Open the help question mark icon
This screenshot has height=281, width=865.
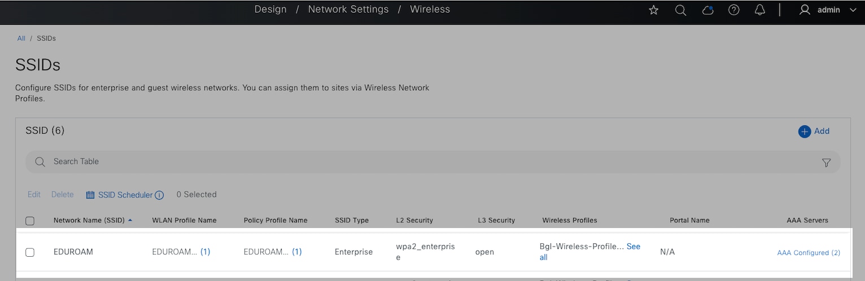(734, 10)
